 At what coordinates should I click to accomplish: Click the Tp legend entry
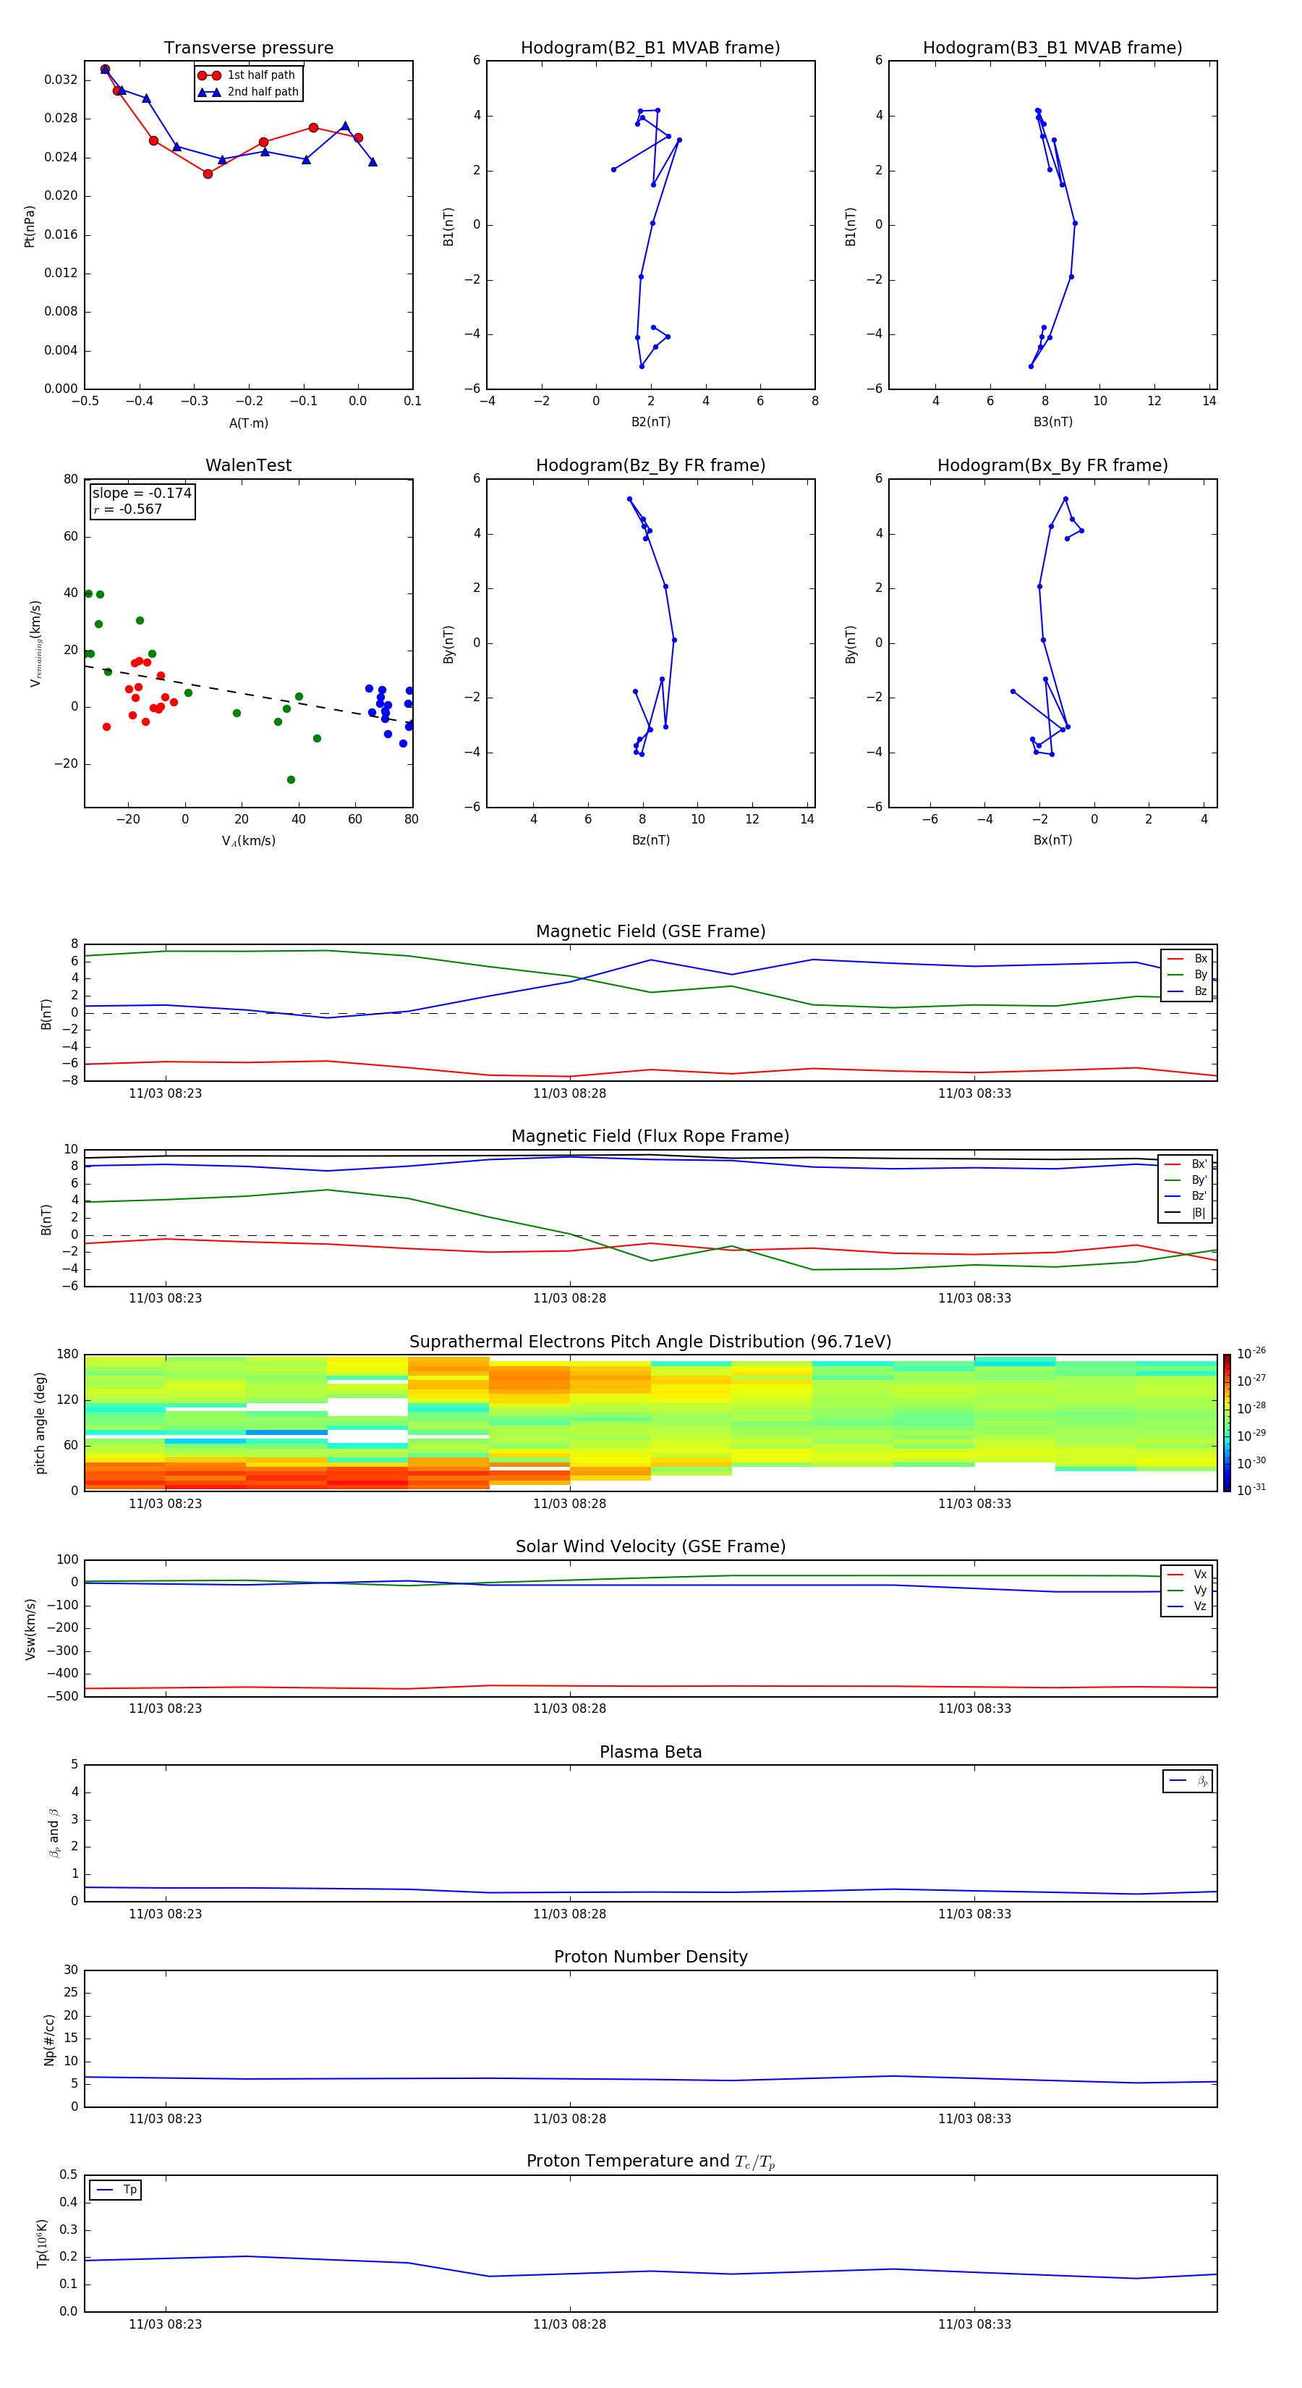pos(116,2190)
